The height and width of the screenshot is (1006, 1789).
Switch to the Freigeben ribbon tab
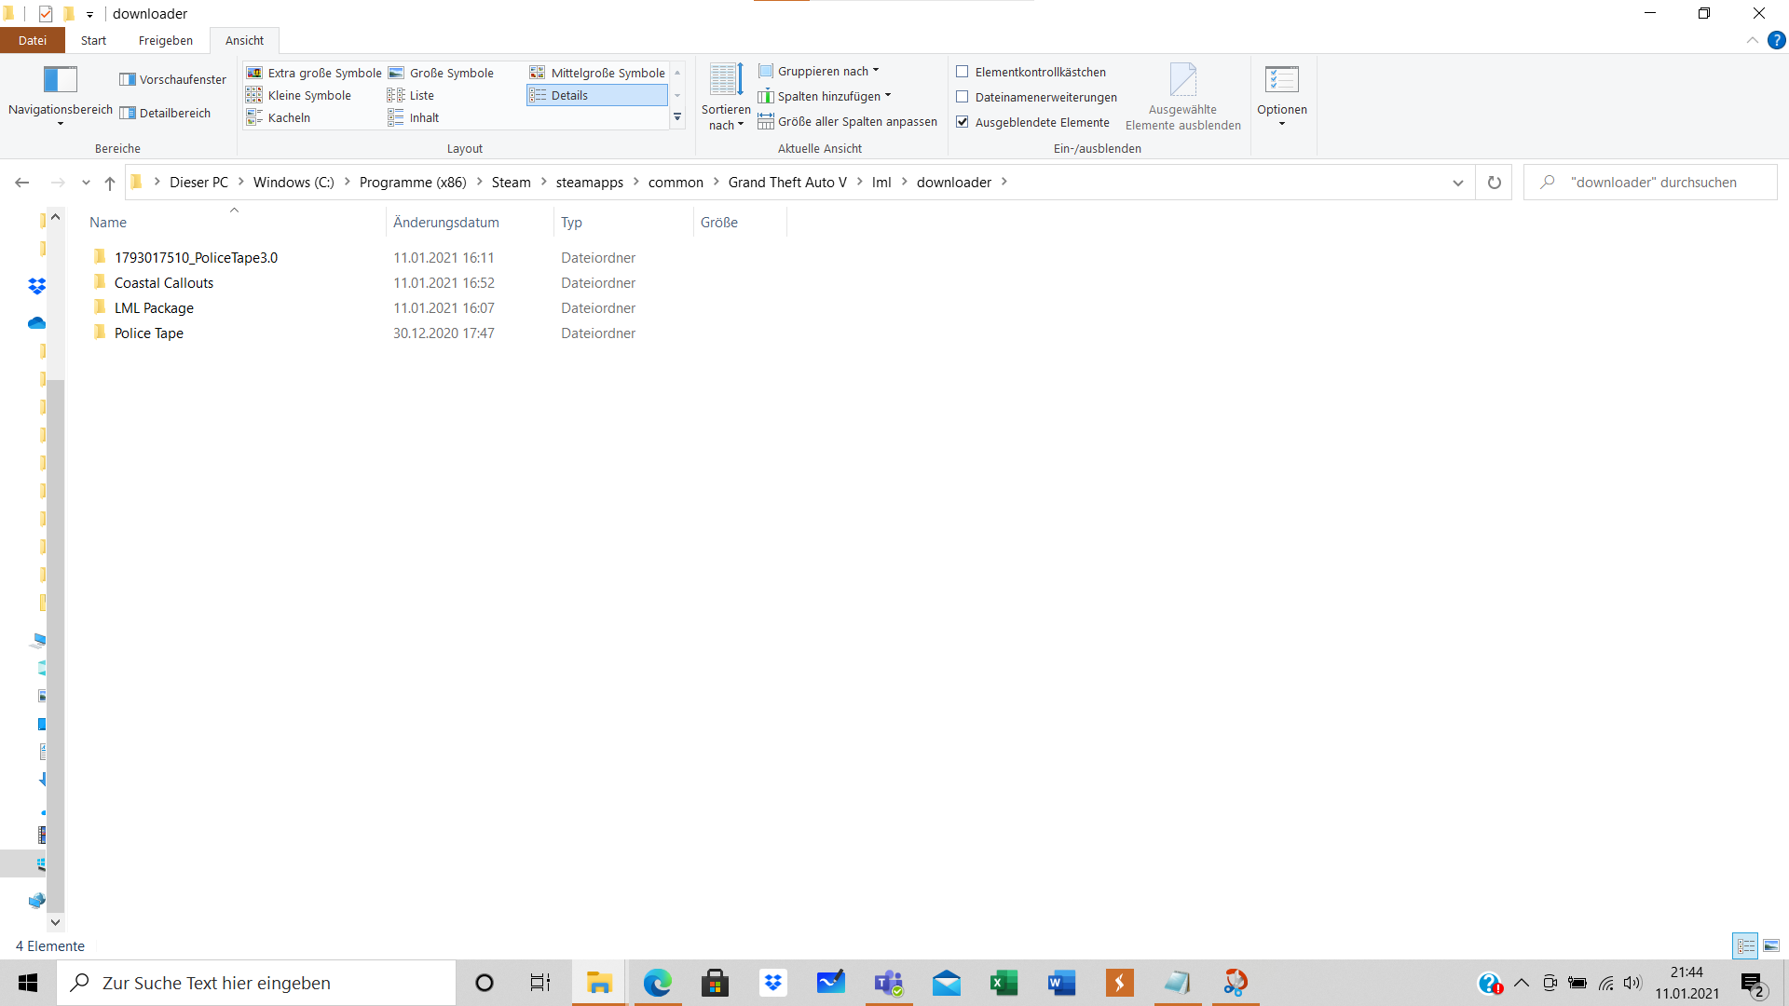(x=165, y=40)
